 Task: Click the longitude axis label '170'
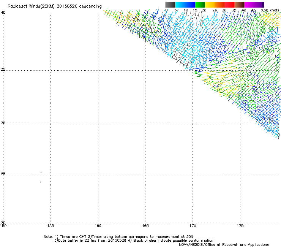click(x=193, y=226)
